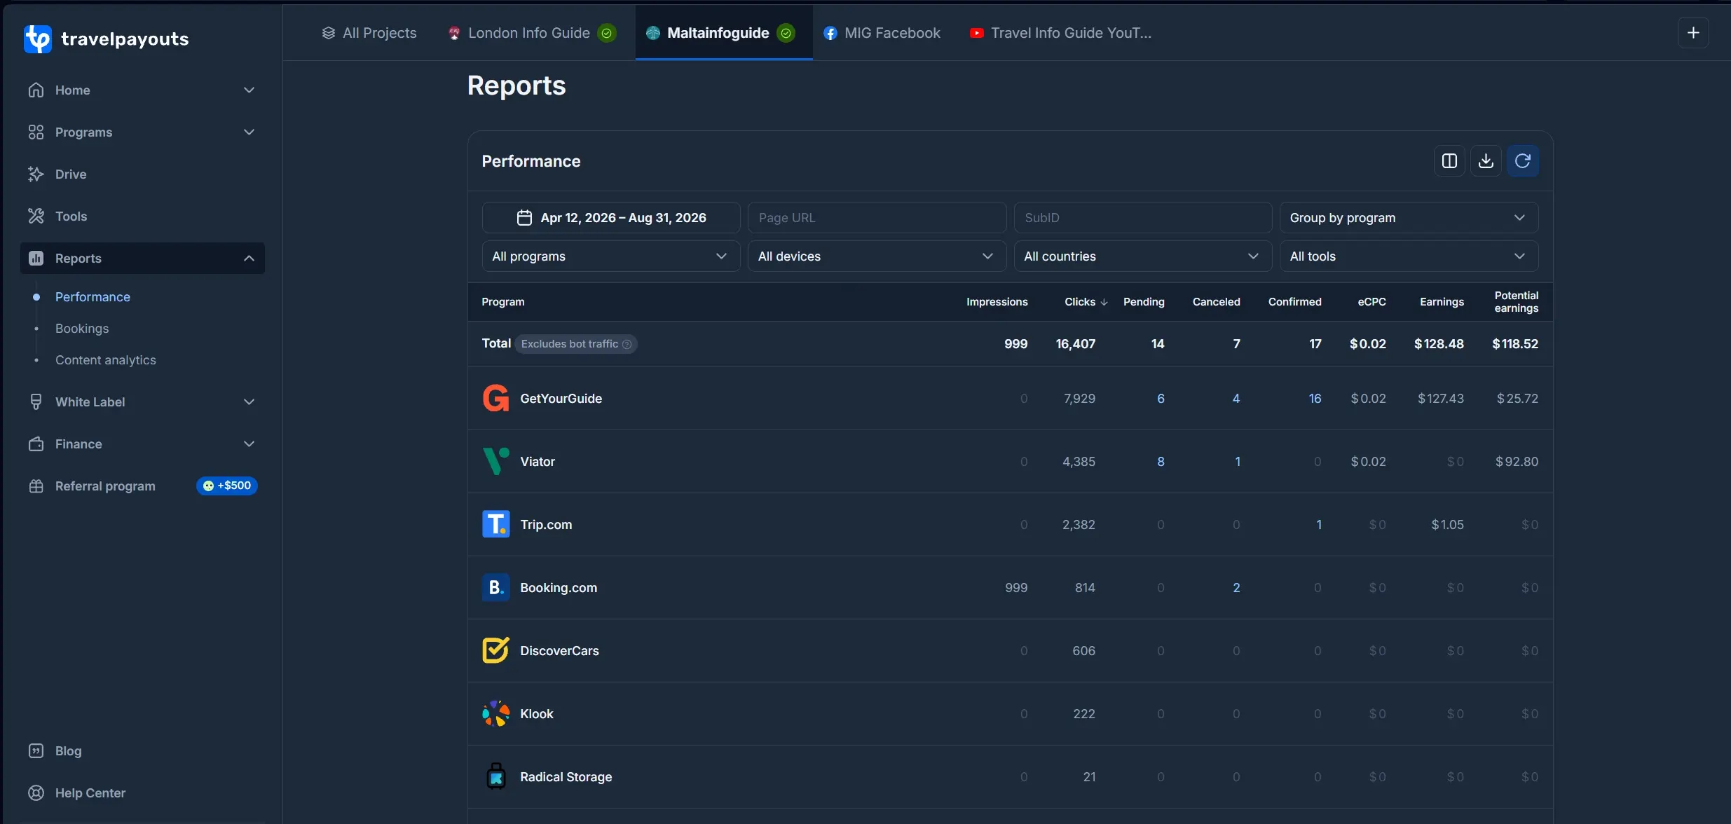Viewport: 1731px width, 824px height.
Task: Click the Radical Storage logo icon
Action: click(495, 777)
